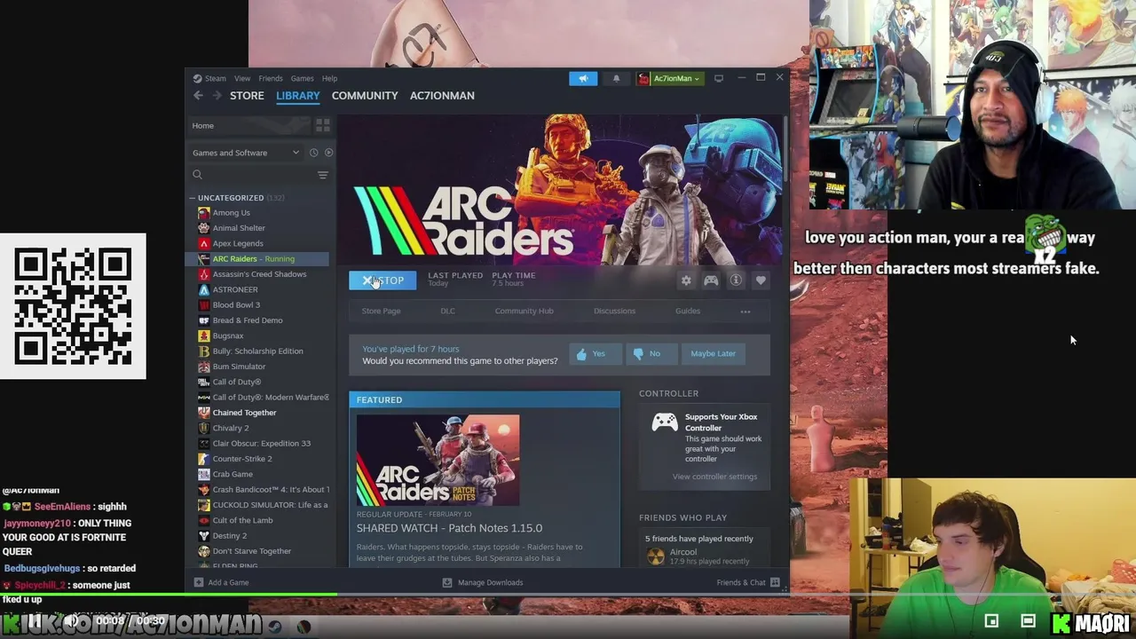Open the Steam taskbar icon

[x=274, y=627]
